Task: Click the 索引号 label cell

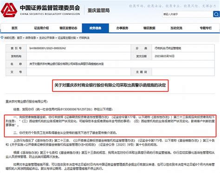Action: pyautogui.click(x=16, y=48)
